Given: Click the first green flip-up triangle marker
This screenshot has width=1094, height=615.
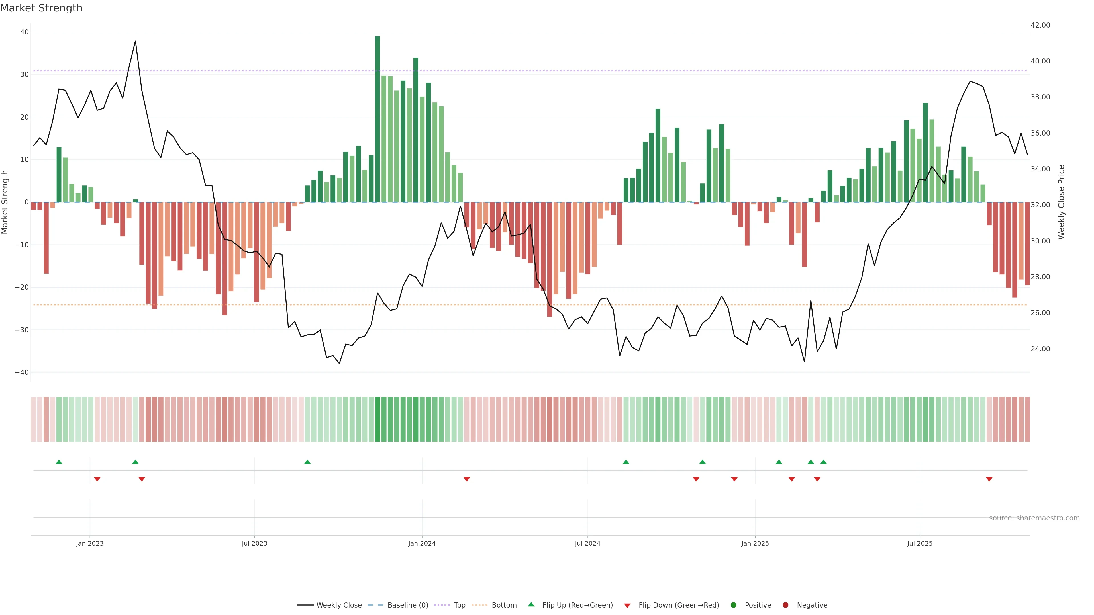Looking at the screenshot, I should [59, 462].
